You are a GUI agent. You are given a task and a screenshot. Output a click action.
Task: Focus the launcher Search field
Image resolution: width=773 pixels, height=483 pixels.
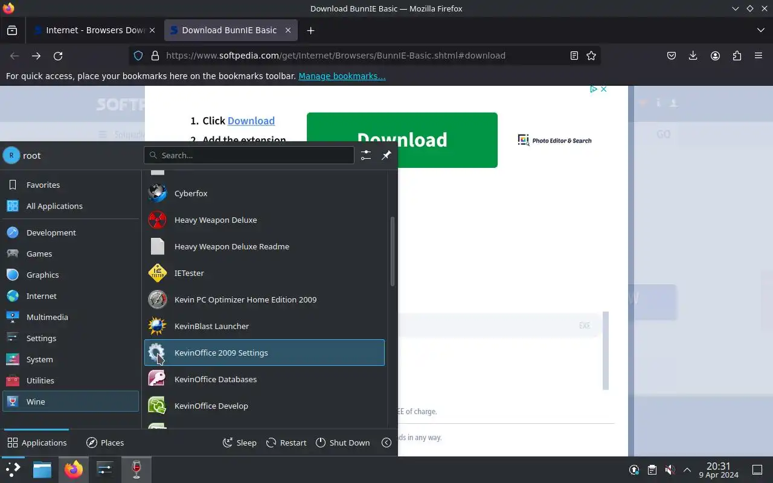pyautogui.click(x=249, y=155)
